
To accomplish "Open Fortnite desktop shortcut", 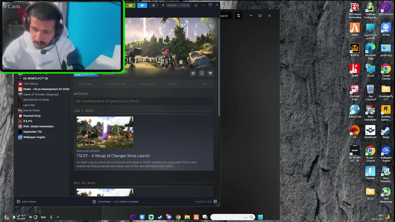I will tap(370, 173).
